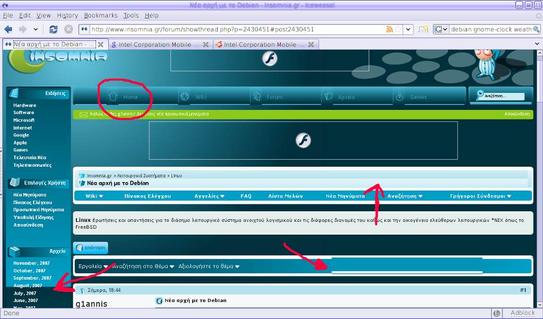Screen dimensions: 543x319
Task: Open Hardware news category
Action: coord(24,105)
